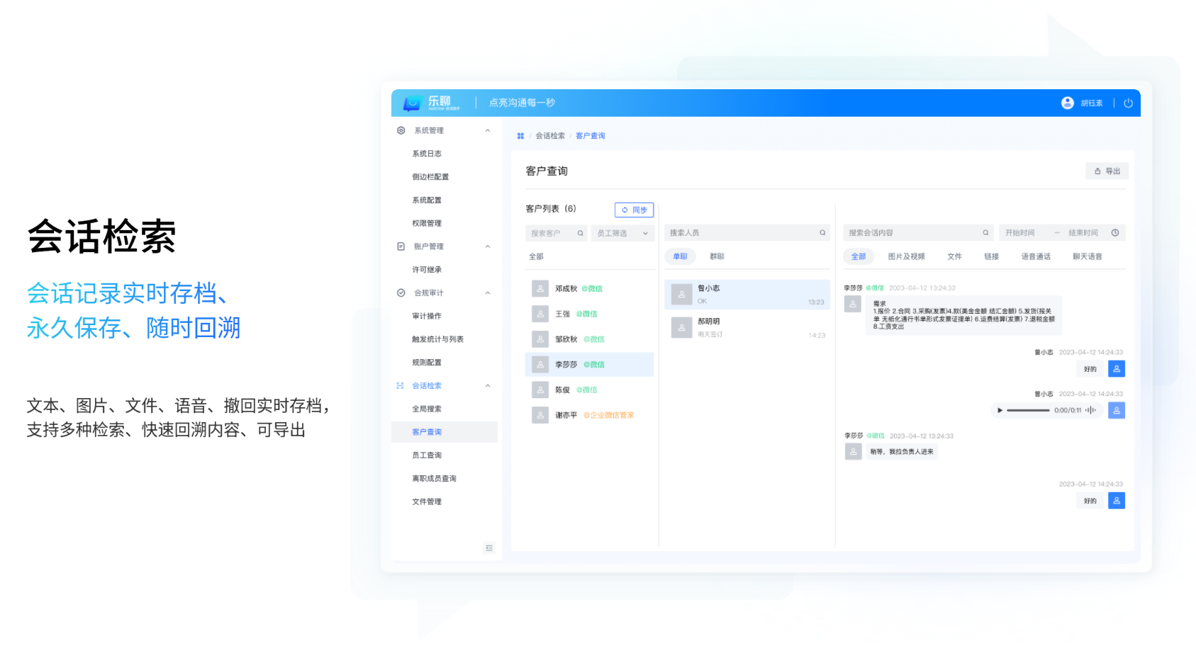Click the avatar of customer 陈俊
The width and height of the screenshot is (1196, 653).
point(540,390)
